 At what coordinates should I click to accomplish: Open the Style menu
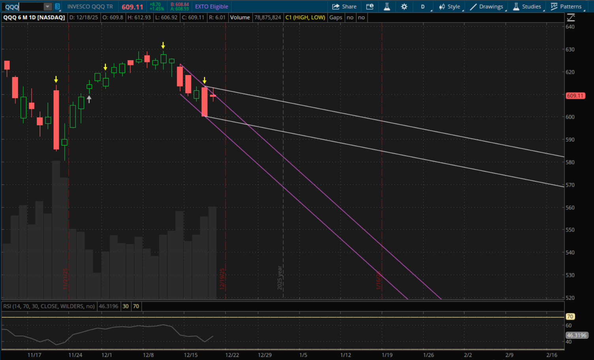pyautogui.click(x=450, y=7)
